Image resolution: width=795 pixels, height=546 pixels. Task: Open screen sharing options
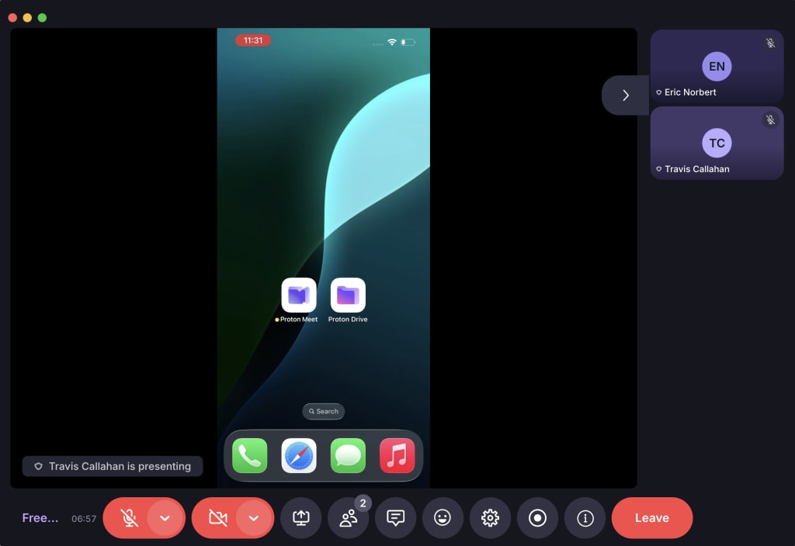[x=300, y=517]
